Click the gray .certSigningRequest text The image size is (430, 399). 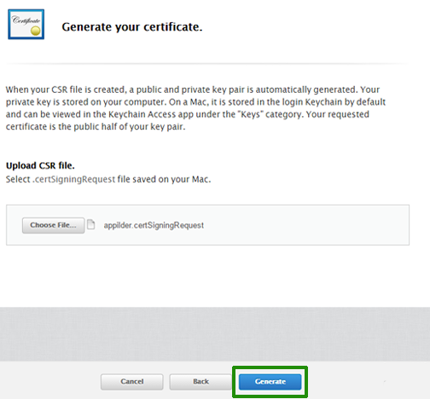(x=74, y=179)
